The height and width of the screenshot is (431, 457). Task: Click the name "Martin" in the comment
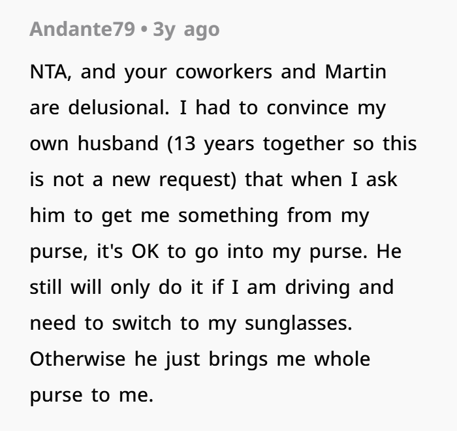coord(355,72)
